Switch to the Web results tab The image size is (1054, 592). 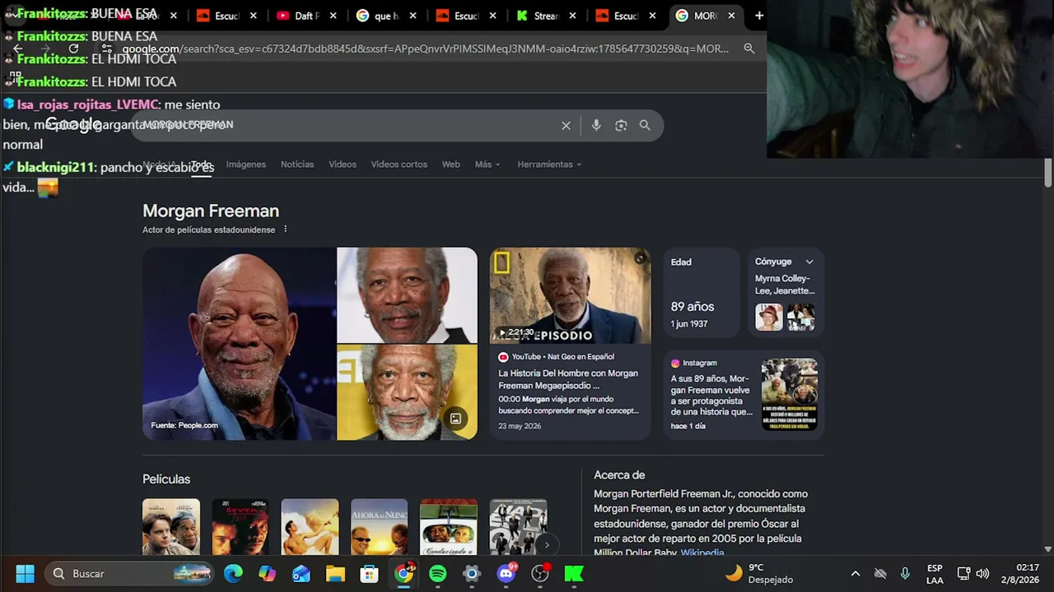451,164
